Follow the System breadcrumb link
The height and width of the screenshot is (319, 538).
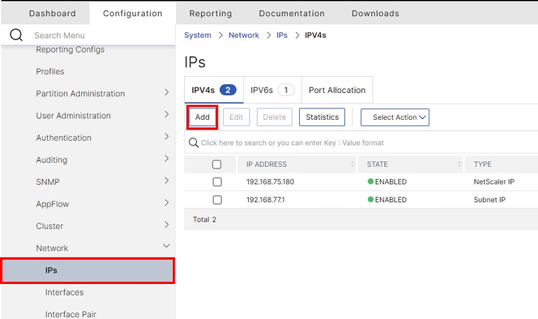[x=198, y=35]
